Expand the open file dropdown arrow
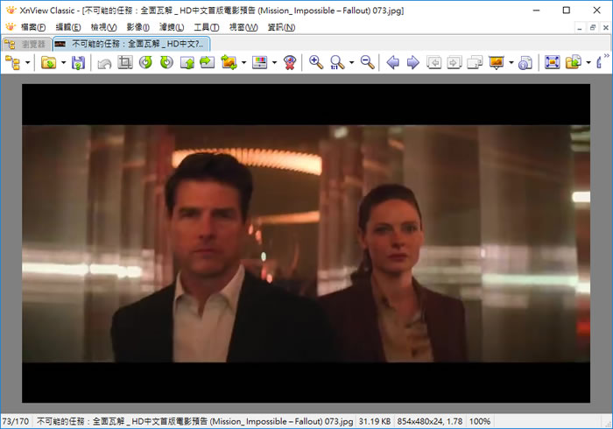Image resolution: width=613 pixels, height=429 pixels. [x=63, y=62]
